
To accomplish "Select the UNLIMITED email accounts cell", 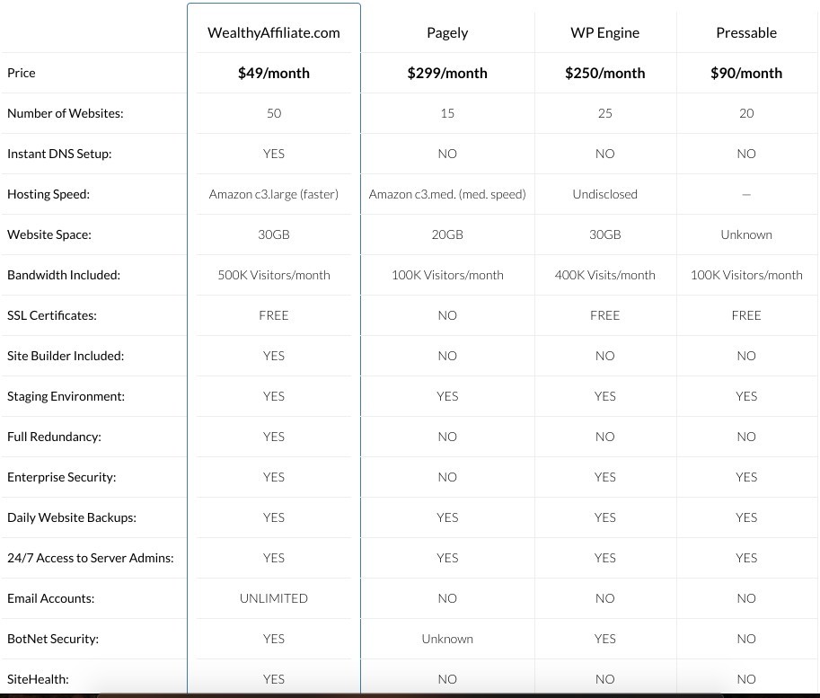I will click(274, 598).
